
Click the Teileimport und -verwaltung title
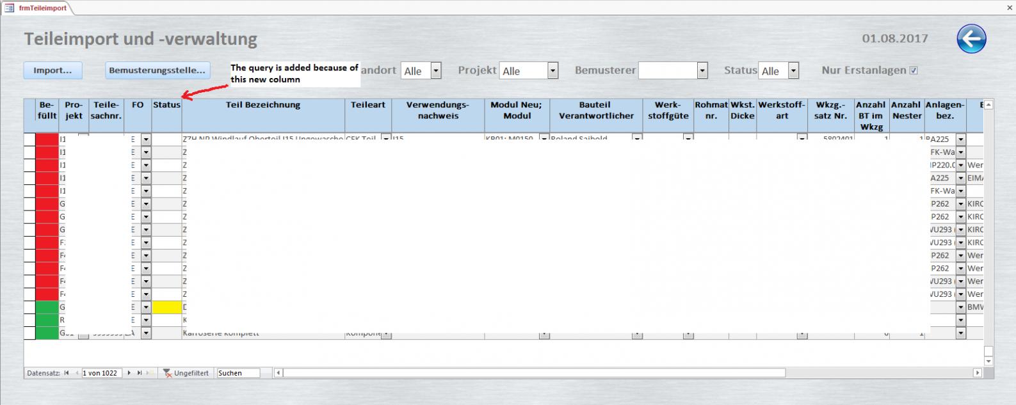click(x=141, y=39)
